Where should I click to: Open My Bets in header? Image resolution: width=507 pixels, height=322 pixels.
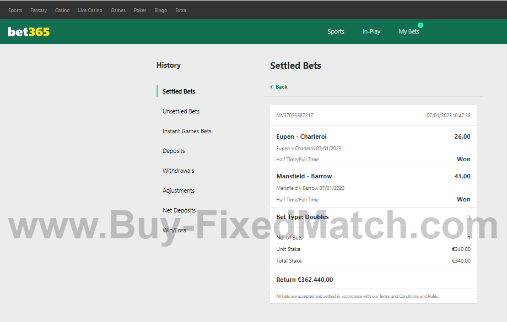point(408,32)
